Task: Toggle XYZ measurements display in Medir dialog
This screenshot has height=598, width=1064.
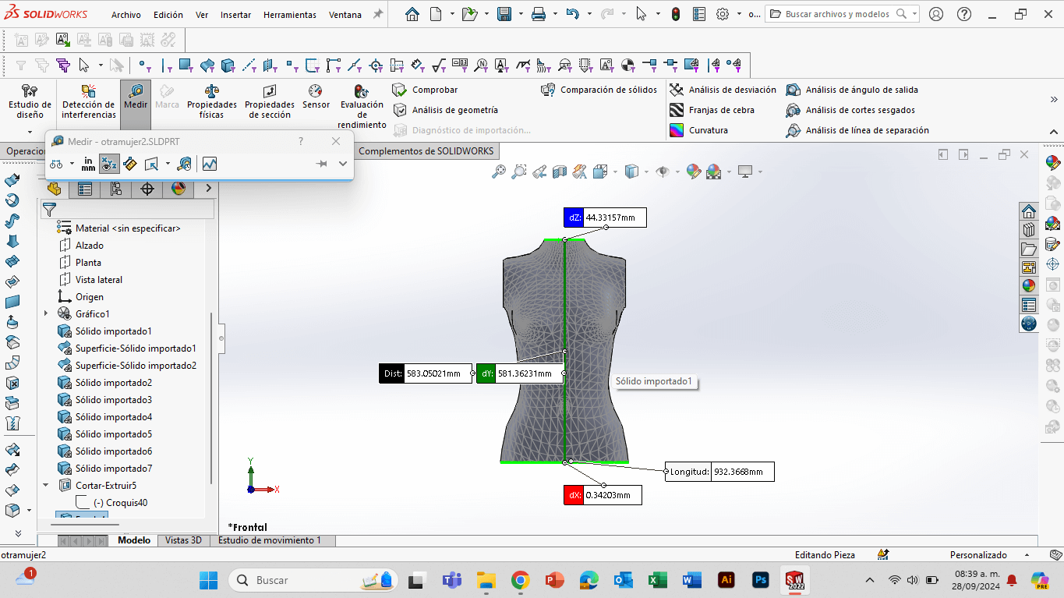Action: (108, 164)
